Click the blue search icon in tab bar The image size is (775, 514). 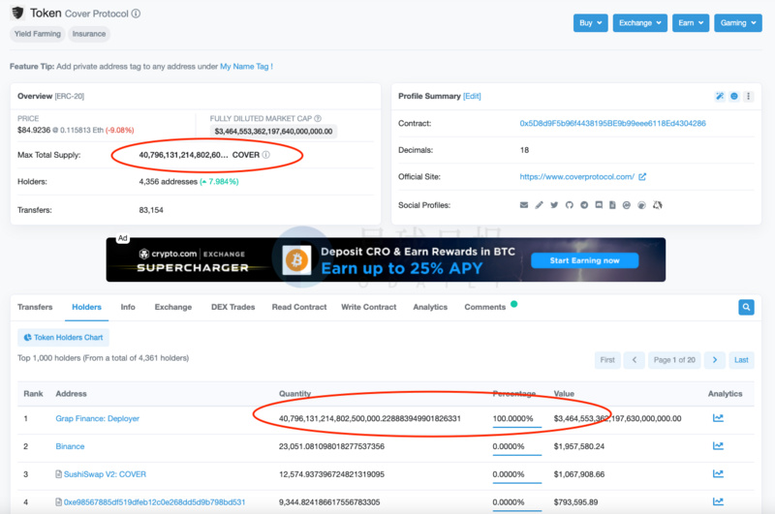[x=746, y=307]
